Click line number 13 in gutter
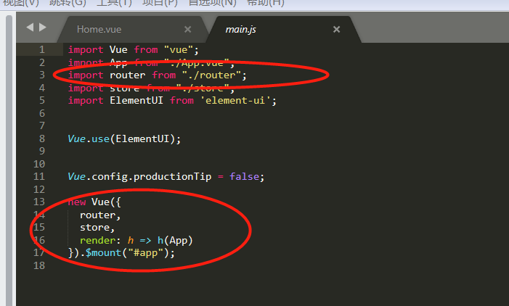This screenshot has width=509, height=306. click(39, 202)
